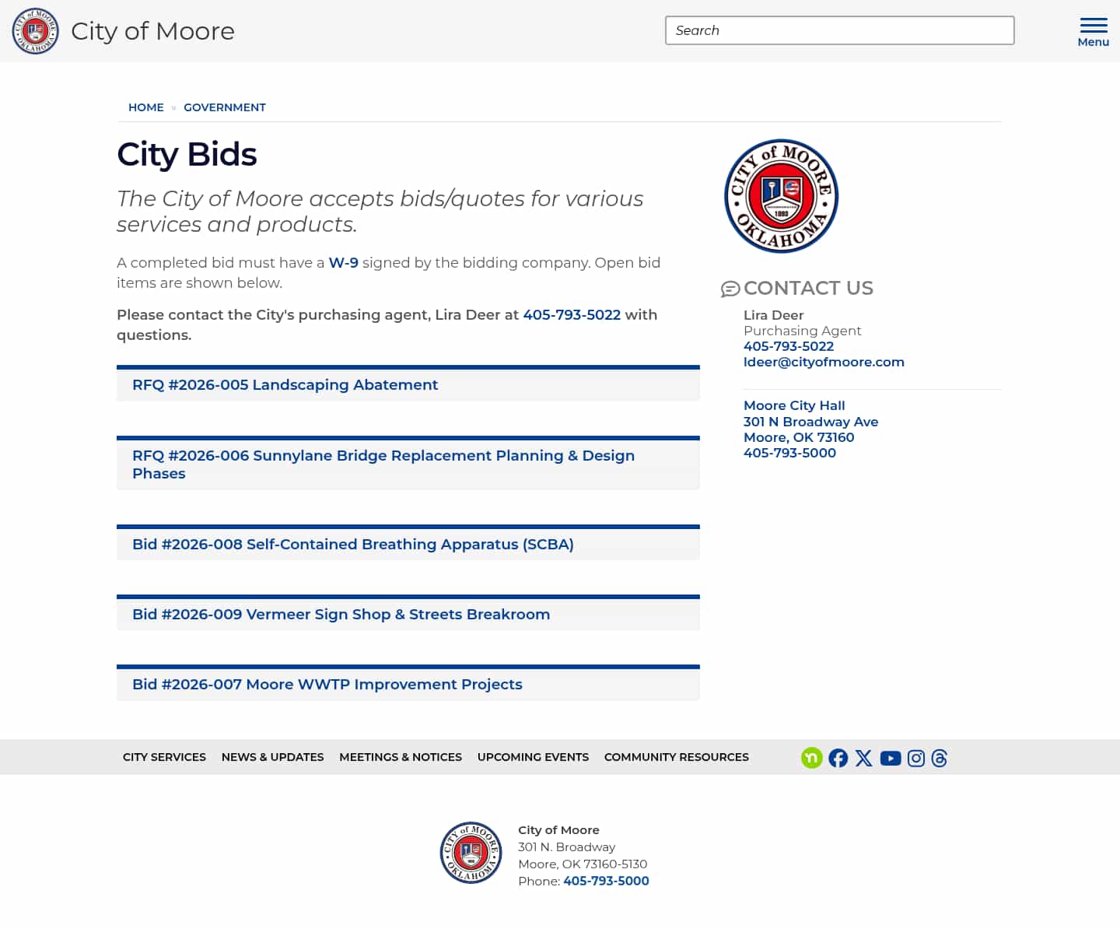Open Bid #2026-007 Moore WWTP Improvement Projects
Screen dimensions: 1120x929
(x=327, y=684)
